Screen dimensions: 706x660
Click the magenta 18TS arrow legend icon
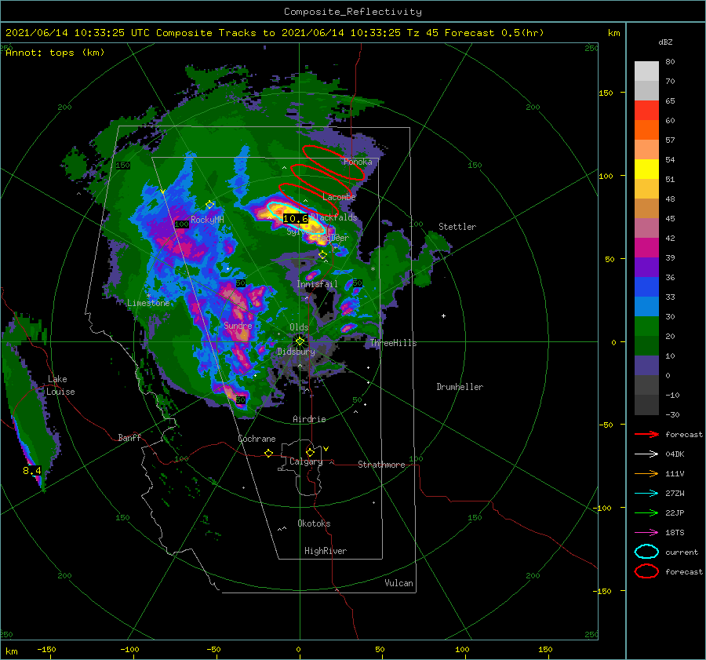pyautogui.click(x=646, y=533)
